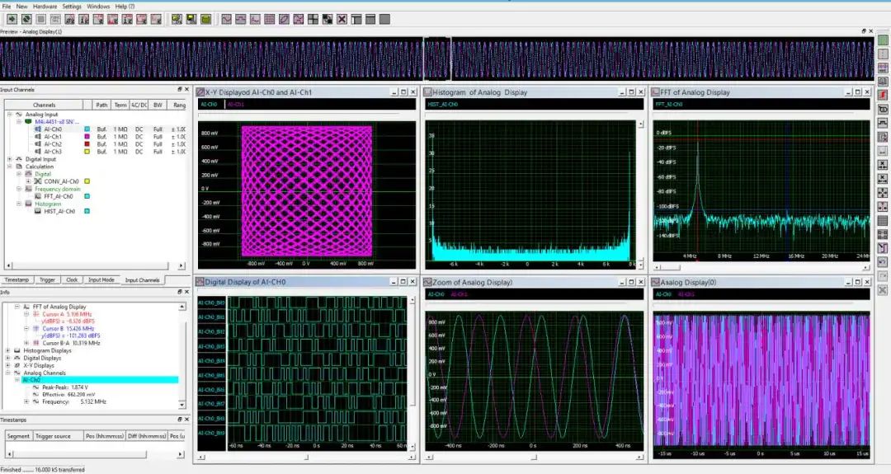Click the loop acquisition toolbar icon

coord(26,19)
